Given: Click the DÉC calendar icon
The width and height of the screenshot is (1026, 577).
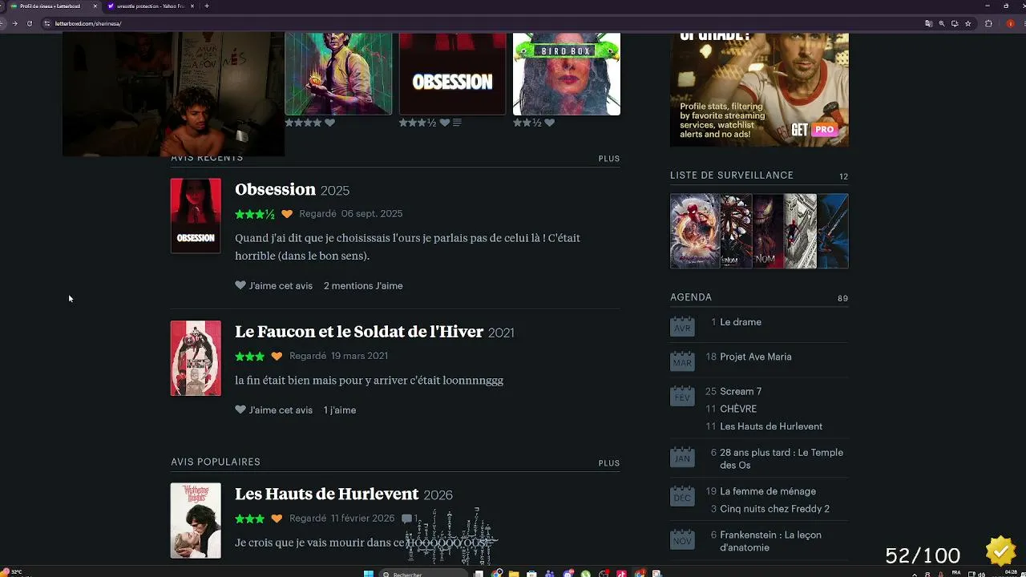Looking at the screenshot, I should [682, 495].
